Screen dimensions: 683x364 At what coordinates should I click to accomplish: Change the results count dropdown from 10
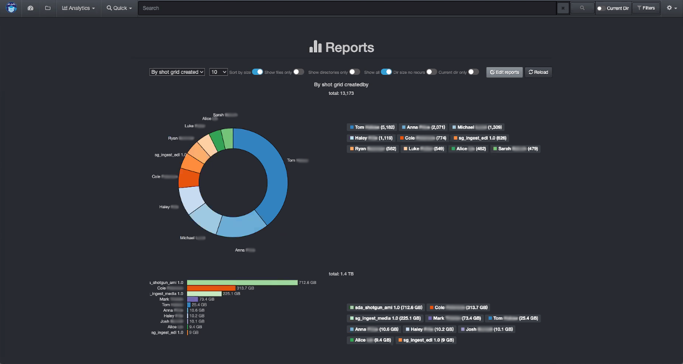(x=218, y=71)
